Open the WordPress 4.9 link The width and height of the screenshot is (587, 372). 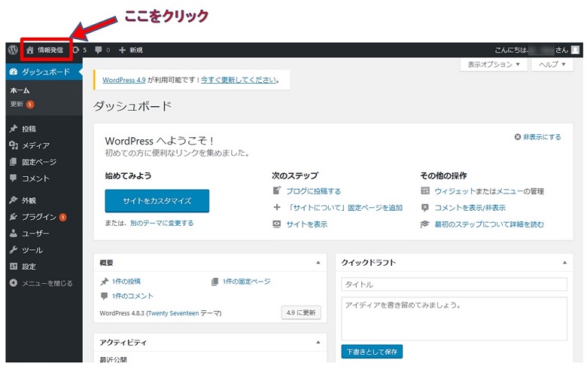(x=124, y=80)
